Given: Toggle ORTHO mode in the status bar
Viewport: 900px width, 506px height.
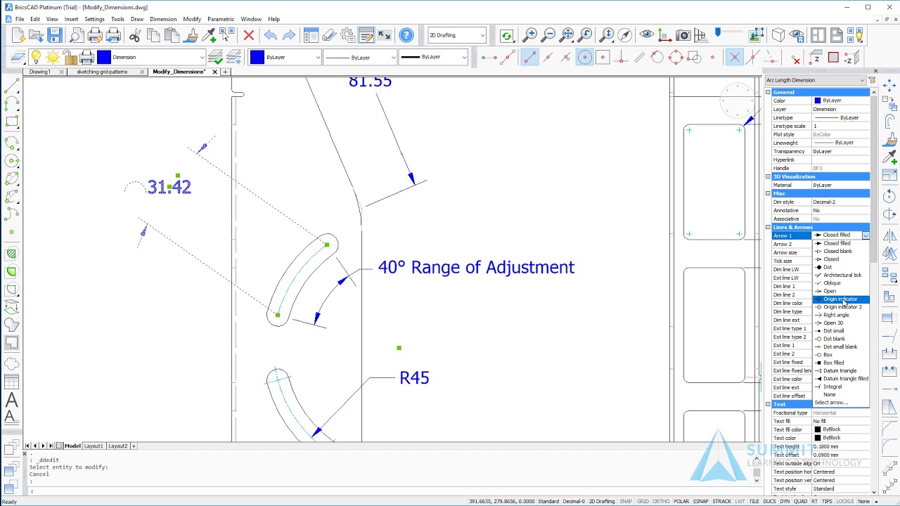Looking at the screenshot, I should tap(661, 502).
